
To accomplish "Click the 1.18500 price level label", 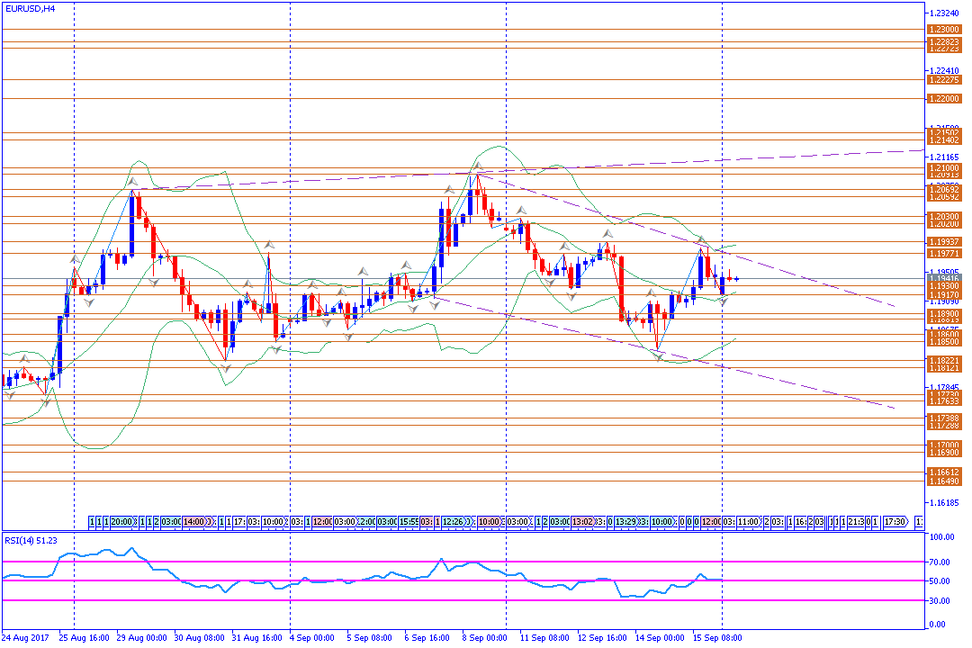I will (x=944, y=342).
